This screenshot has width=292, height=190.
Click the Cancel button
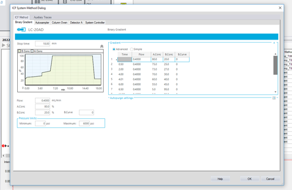(270, 179)
